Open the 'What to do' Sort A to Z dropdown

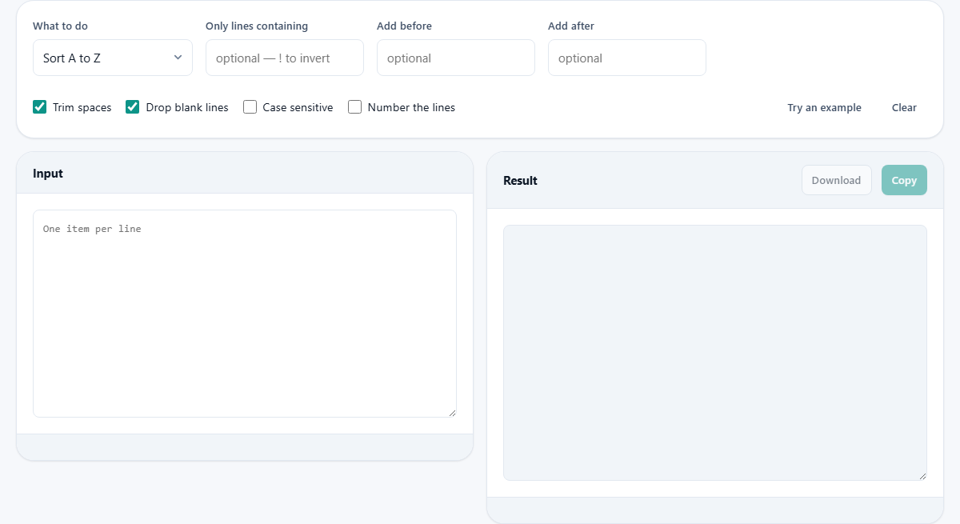pyautogui.click(x=113, y=58)
